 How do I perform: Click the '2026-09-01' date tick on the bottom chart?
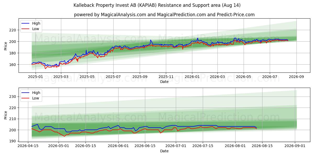coord(295,146)
